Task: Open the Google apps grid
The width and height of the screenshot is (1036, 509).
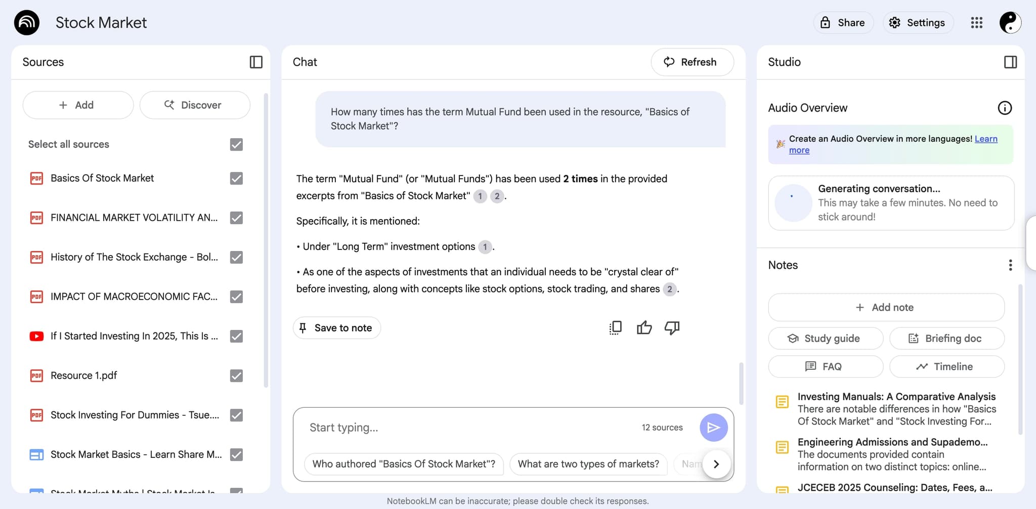Action: [x=976, y=23]
